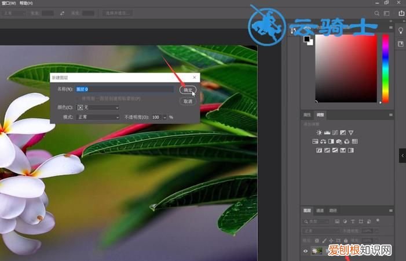This screenshot has height=261, width=406.
Task: Pick a hue on the rainbow slider
Action: pos(386,68)
